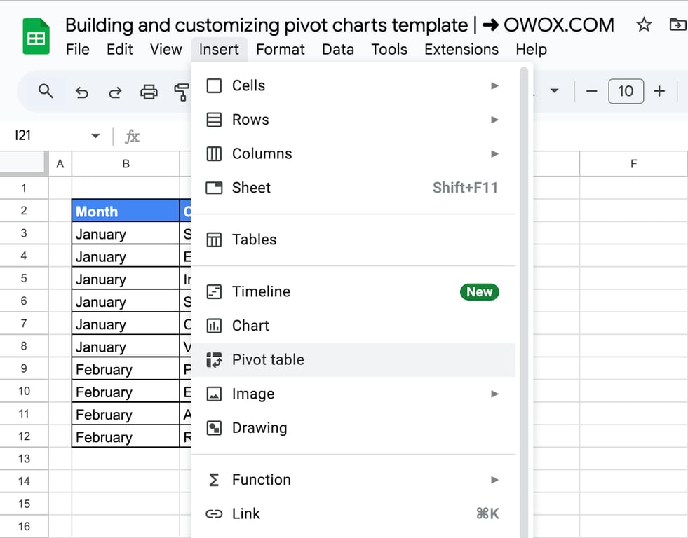Decrease font size with minus button
This screenshot has height=538, width=688.
click(591, 92)
